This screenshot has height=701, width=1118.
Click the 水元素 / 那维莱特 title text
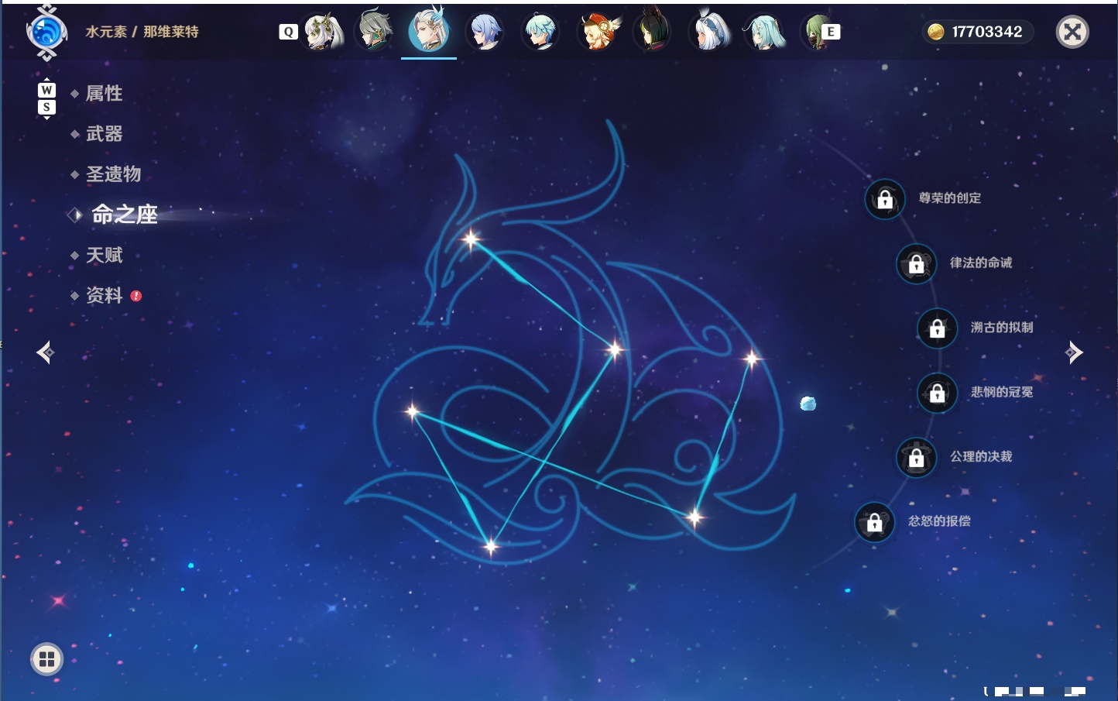tap(142, 32)
